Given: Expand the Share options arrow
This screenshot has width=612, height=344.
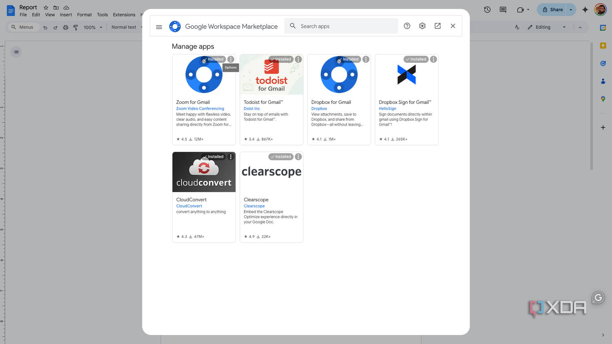Looking at the screenshot, I should tap(571, 10).
